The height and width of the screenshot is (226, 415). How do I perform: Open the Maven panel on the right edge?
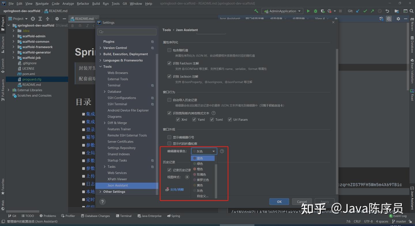(x=412, y=26)
